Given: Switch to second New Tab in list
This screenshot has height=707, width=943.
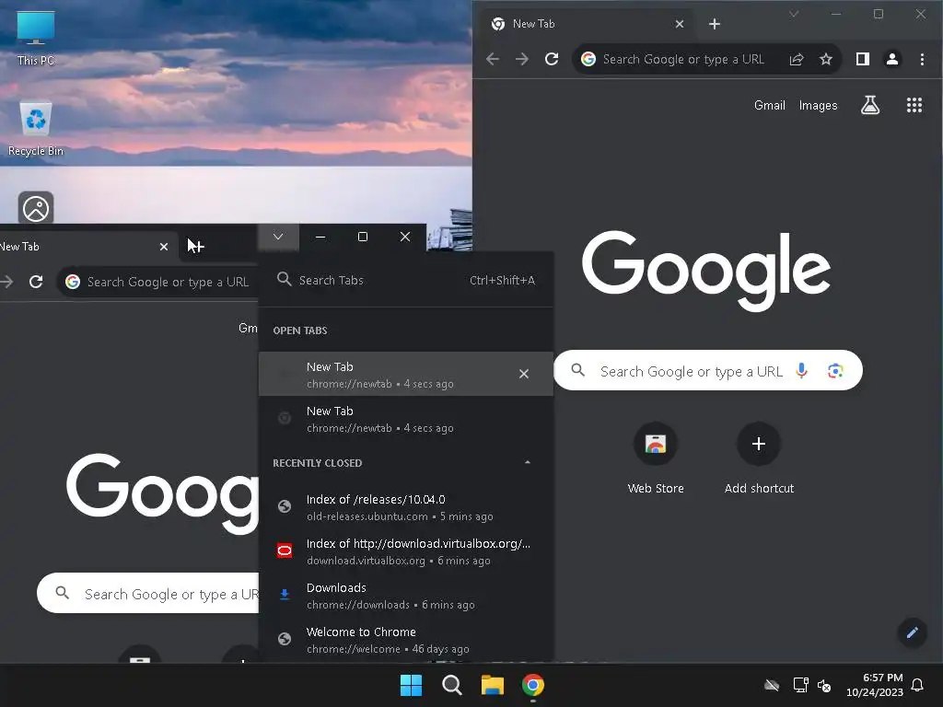Looking at the screenshot, I should tap(406, 419).
